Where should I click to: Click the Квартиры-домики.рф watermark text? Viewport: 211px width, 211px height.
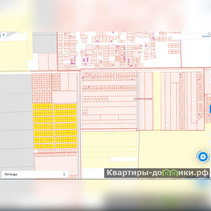(x=157, y=173)
